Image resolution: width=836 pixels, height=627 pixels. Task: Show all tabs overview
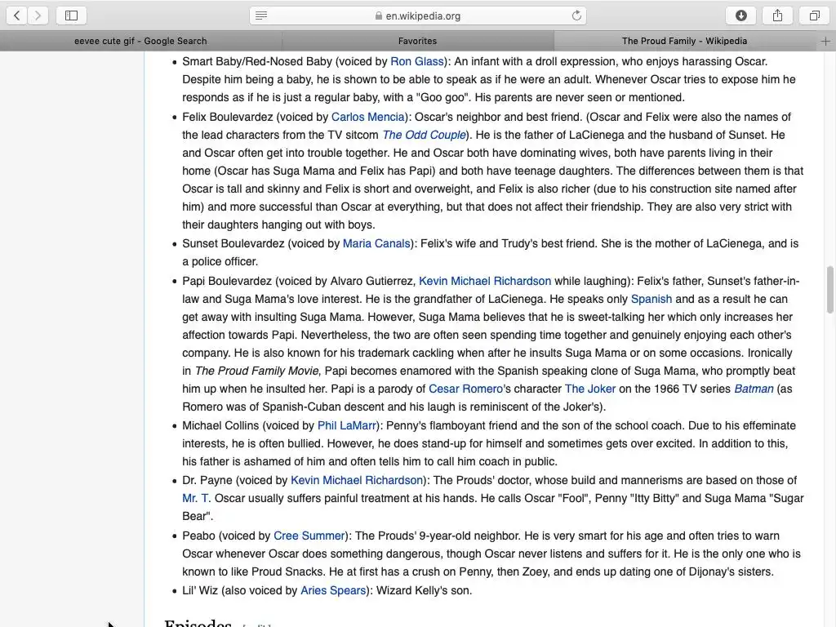(815, 16)
